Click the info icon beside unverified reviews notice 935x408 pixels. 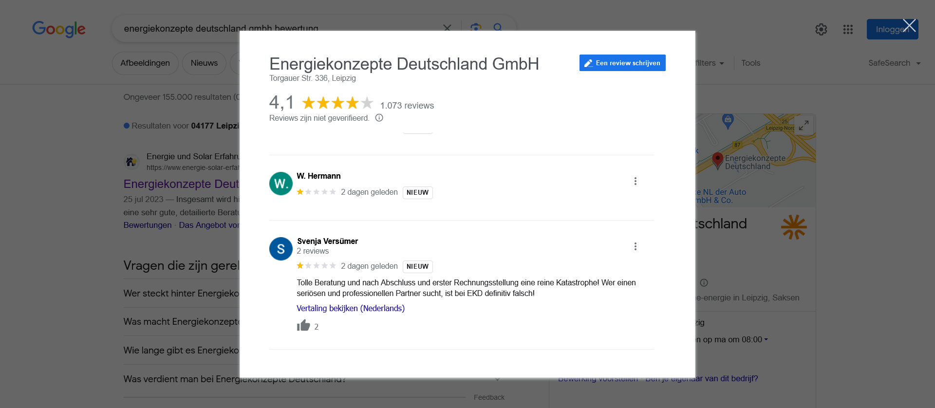pyautogui.click(x=379, y=118)
